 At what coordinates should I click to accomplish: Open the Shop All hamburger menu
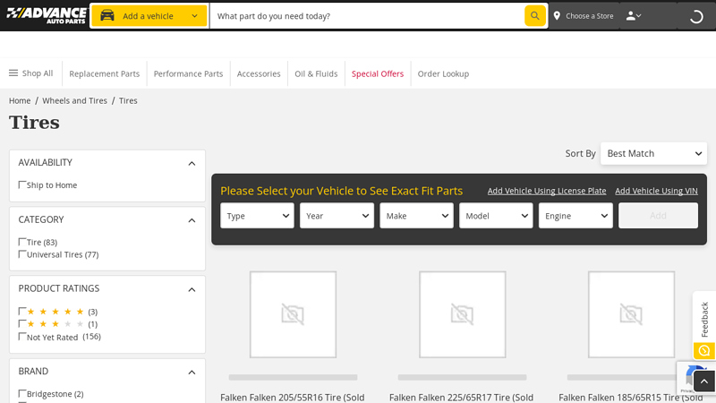31,73
